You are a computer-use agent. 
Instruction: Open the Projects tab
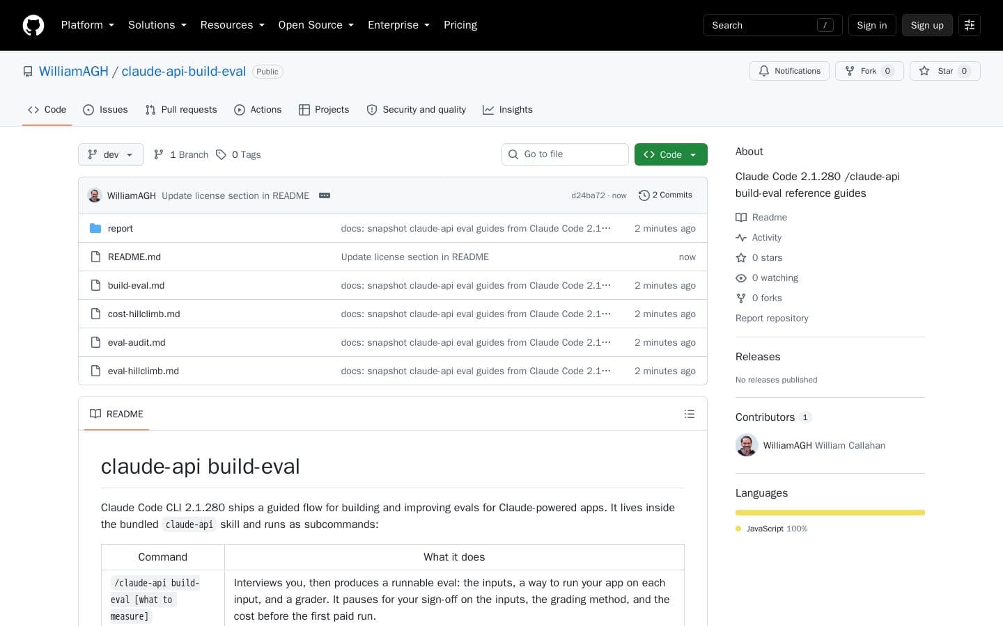(324, 110)
